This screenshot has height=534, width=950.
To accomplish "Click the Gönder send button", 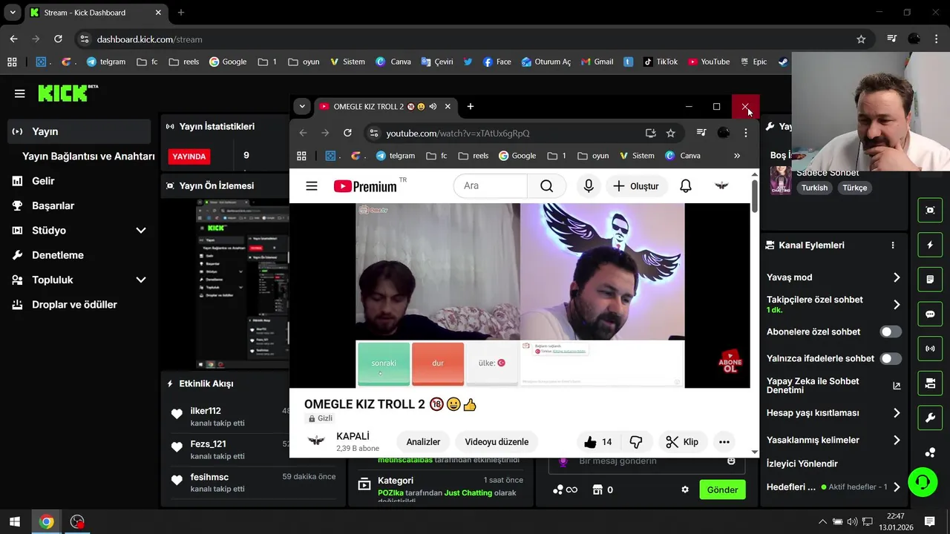I will tap(722, 490).
